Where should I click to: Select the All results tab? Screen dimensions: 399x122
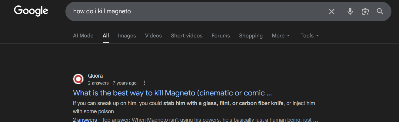click(105, 36)
